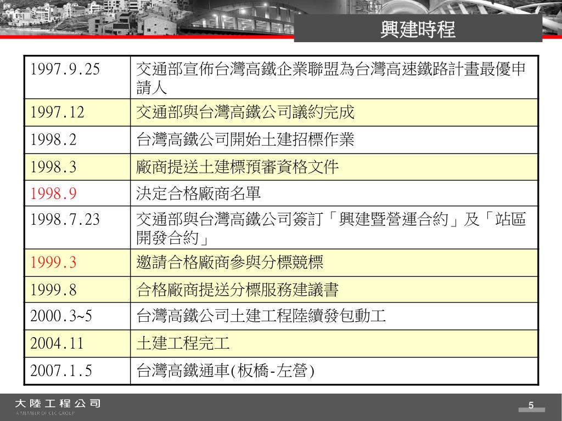The width and height of the screenshot is (562, 421).
Task: Click the text about 興建暨營運合約 signing
Action: tap(330, 228)
